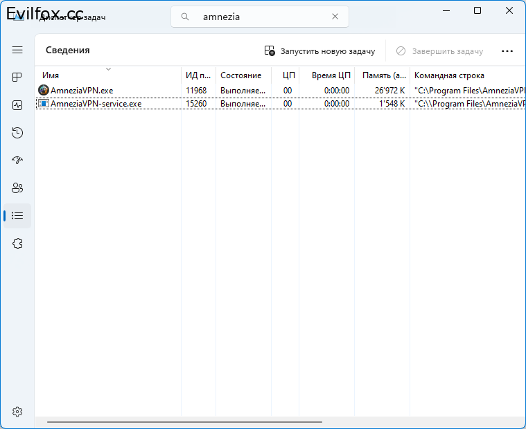The width and height of the screenshot is (526, 429).
Task: Click the sort chevron above Имя column
Action: pyautogui.click(x=108, y=69)
